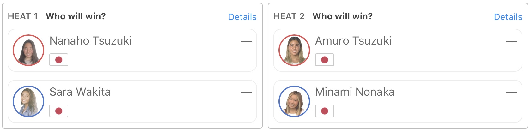
Task: Click Sara Wakita's profile photo
Action: (28, 101)
